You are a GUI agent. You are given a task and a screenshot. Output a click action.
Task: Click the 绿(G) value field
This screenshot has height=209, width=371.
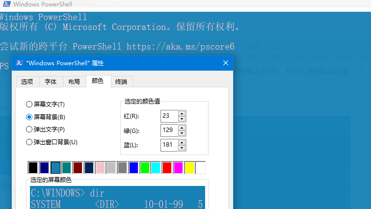[x=169, y=131]
